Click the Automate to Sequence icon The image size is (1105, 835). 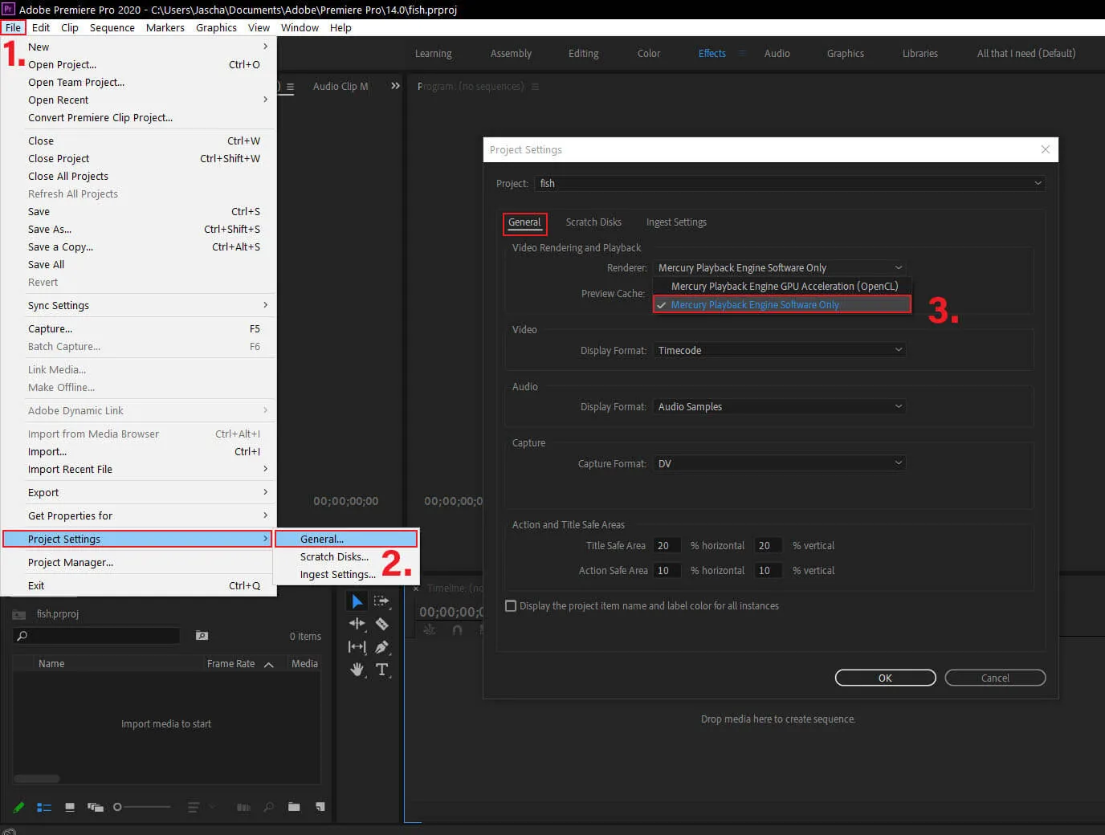pos(243,807)
